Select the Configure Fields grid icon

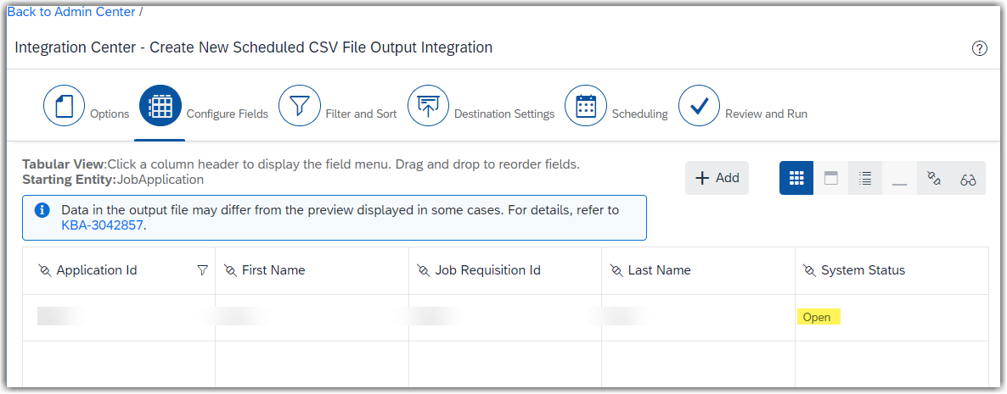160,106
